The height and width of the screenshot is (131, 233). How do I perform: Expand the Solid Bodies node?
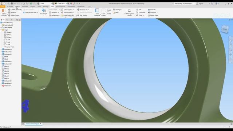click(x=1, y=25)
